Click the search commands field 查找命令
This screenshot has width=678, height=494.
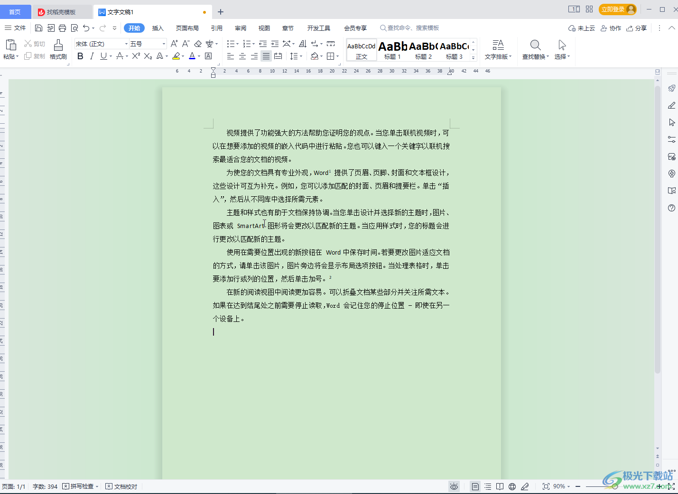click(409, 28)
